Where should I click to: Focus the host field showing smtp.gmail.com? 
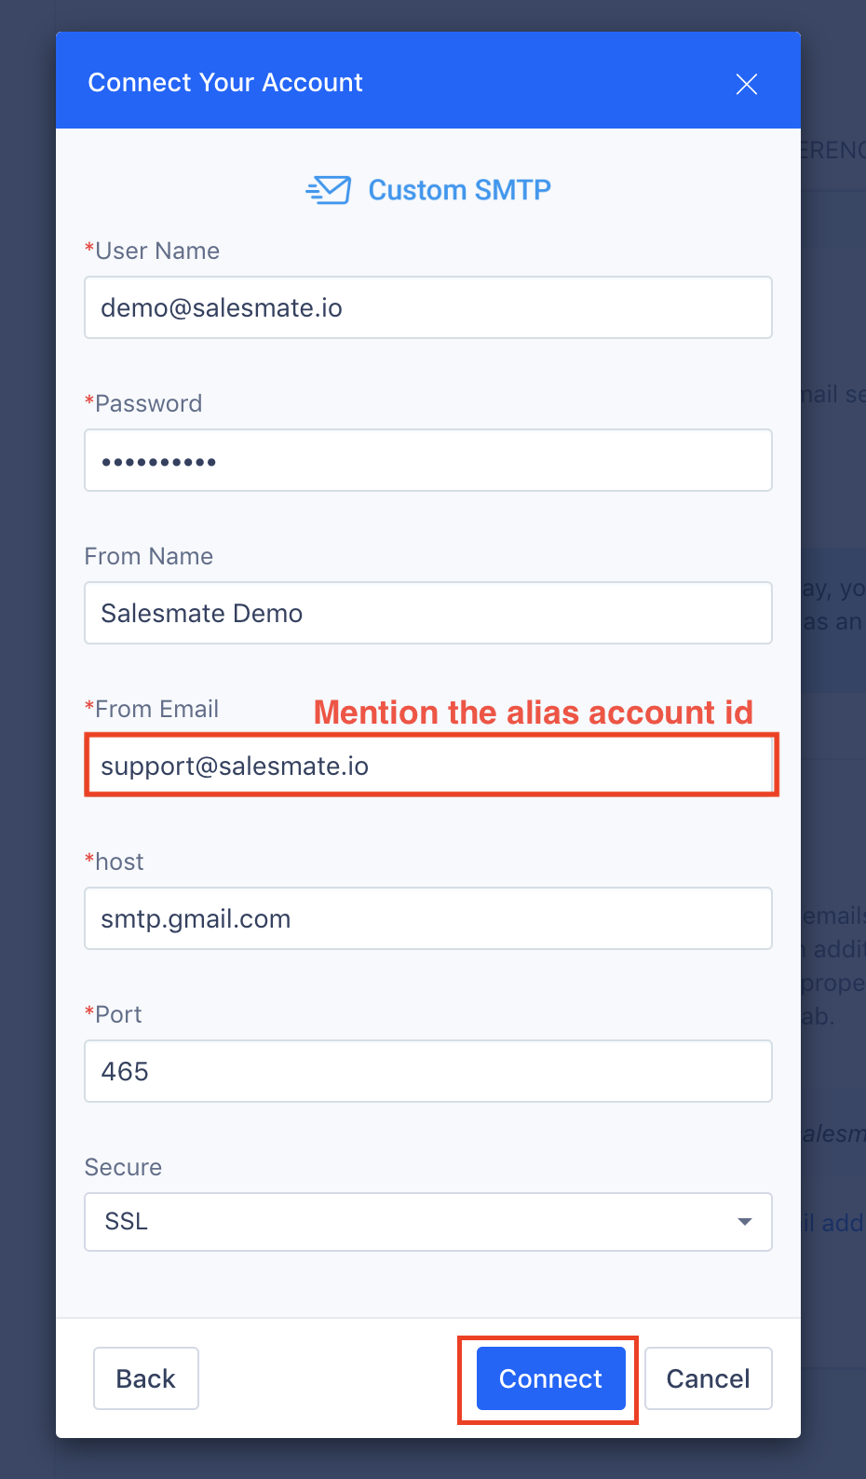428,918
